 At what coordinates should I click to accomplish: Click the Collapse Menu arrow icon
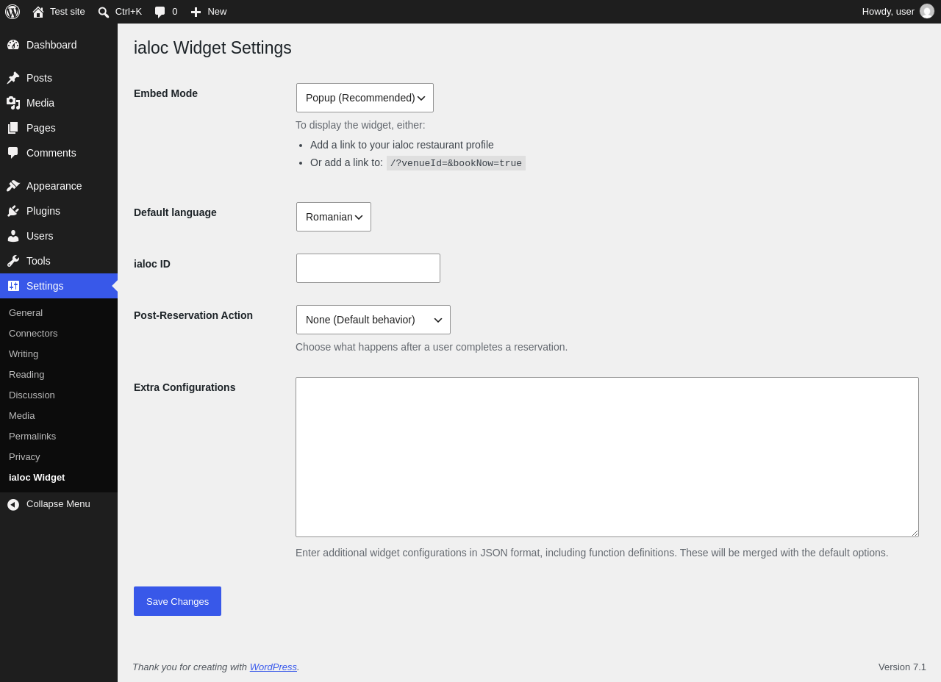coord(13,504)
